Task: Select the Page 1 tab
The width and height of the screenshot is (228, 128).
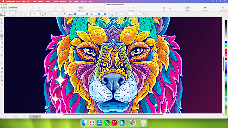Action: coord(35,117)
